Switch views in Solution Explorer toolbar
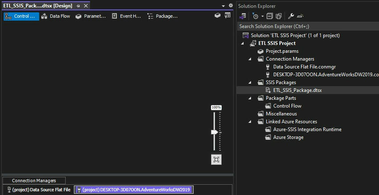This screenshot has height=195, width=379. tap(243, 16)
